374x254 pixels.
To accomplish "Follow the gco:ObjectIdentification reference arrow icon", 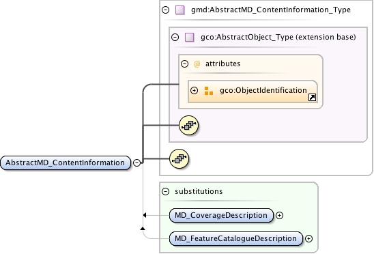I will tap(312, 97).
